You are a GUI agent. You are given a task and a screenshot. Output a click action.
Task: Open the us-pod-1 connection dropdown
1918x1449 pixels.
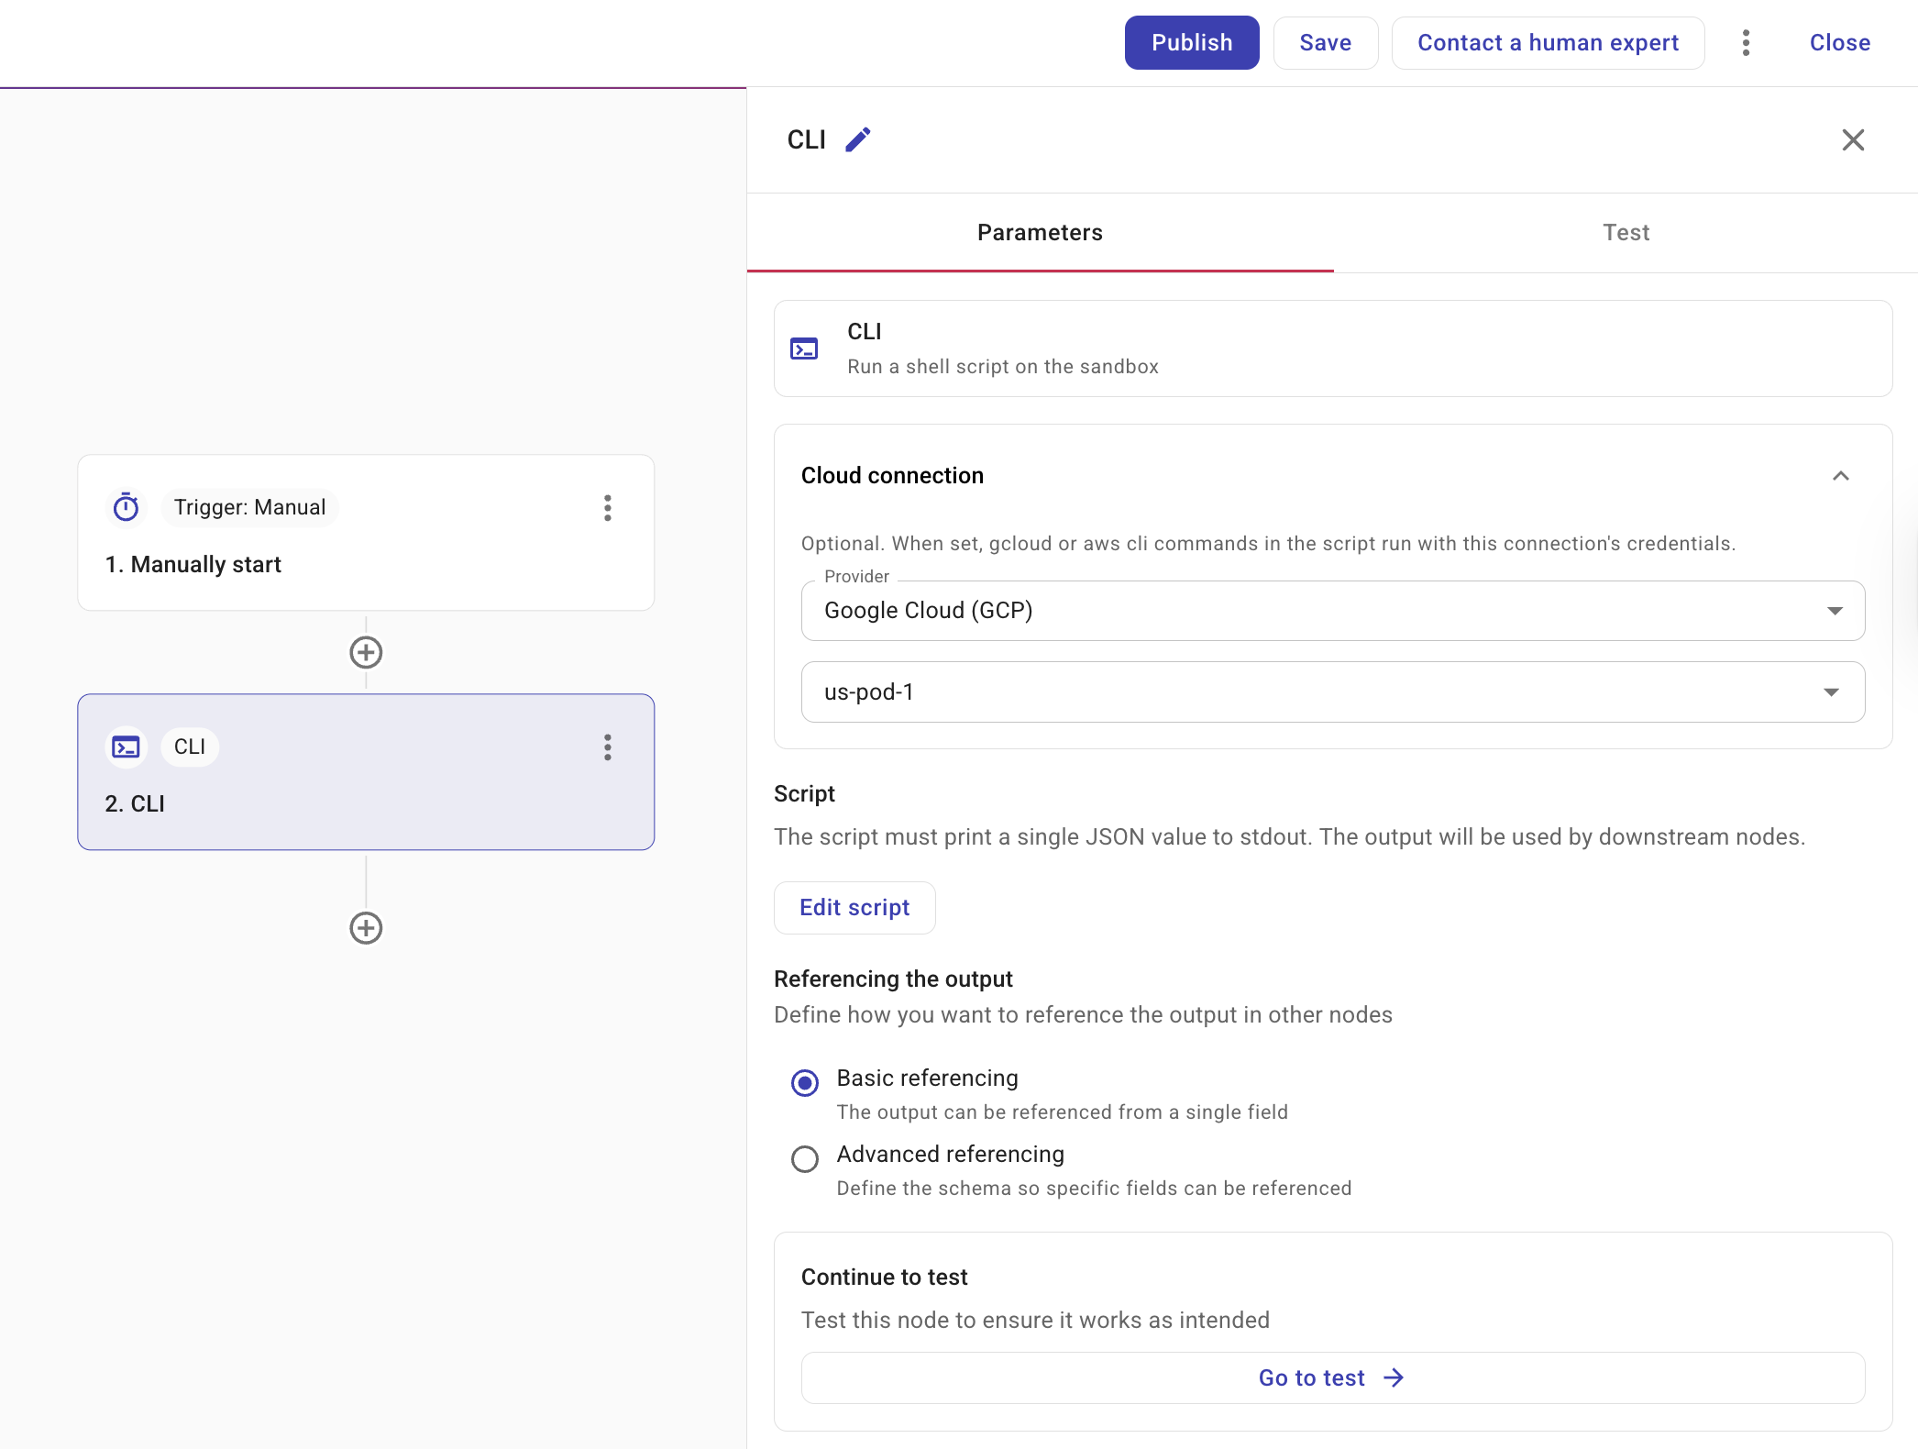(1332, 692)
